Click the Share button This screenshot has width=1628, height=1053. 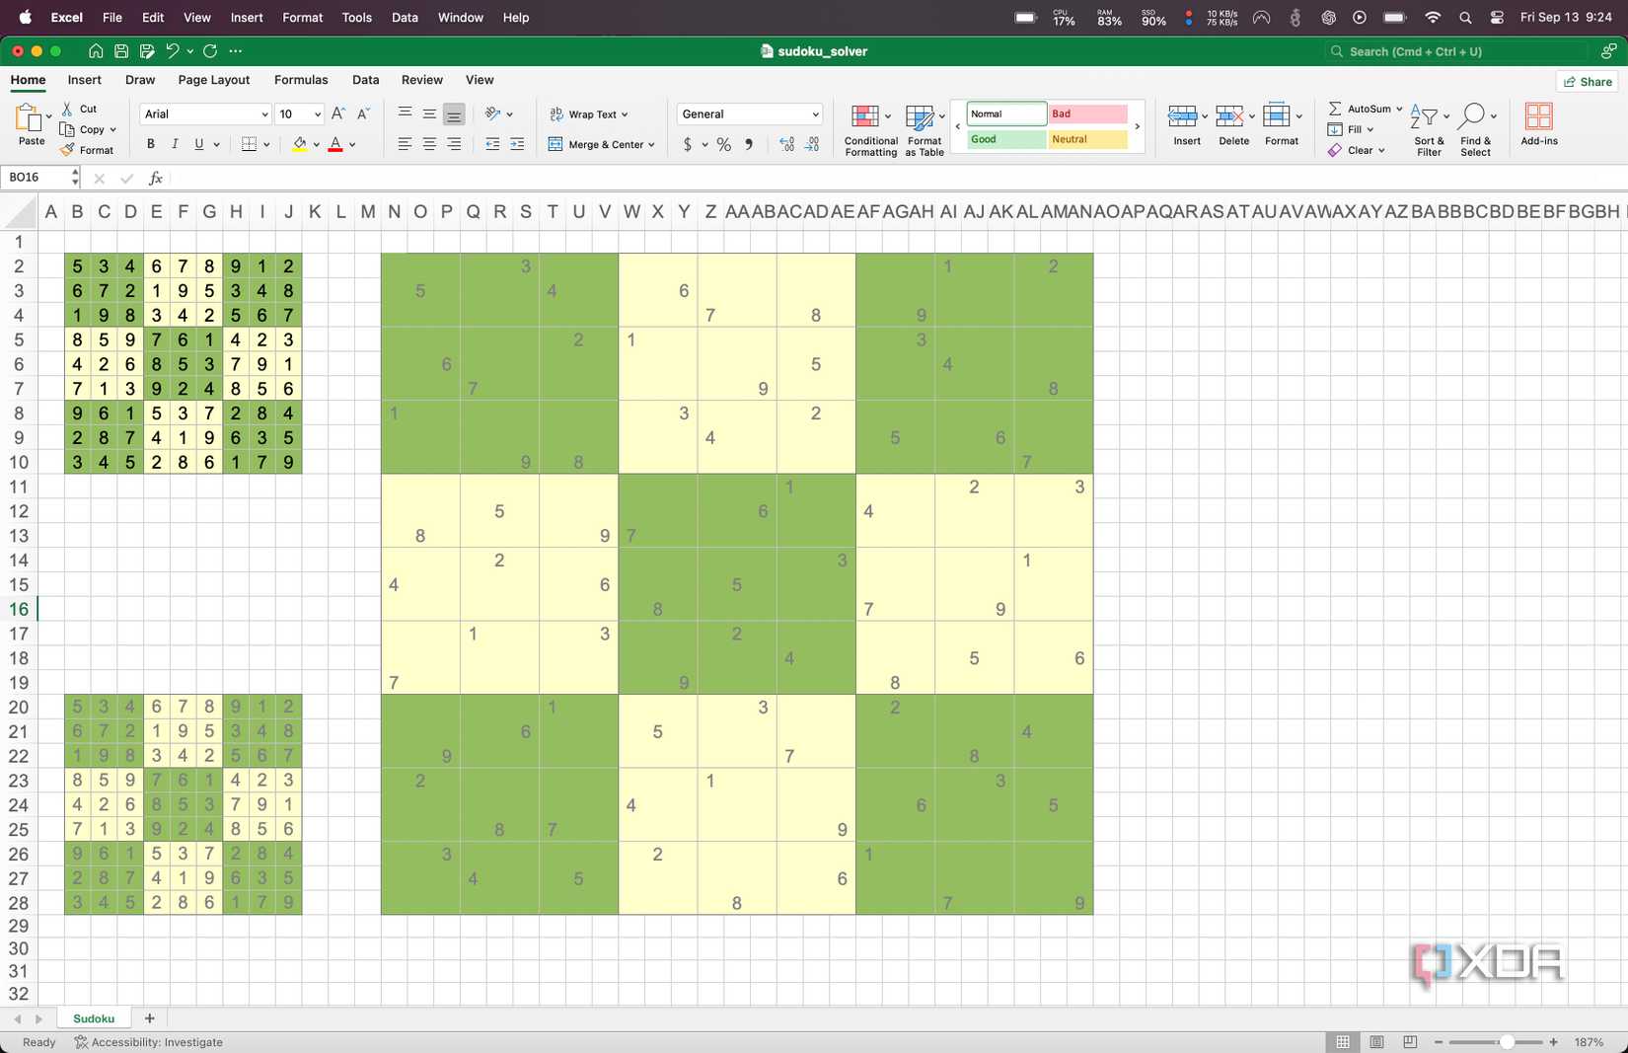tap(1587, 81)
